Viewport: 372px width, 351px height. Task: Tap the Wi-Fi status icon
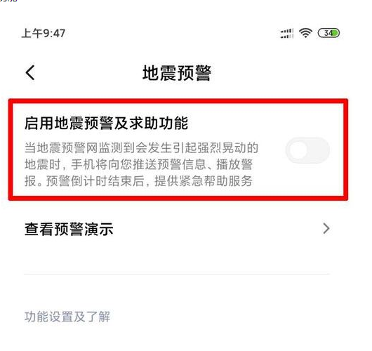pos(305,33)
